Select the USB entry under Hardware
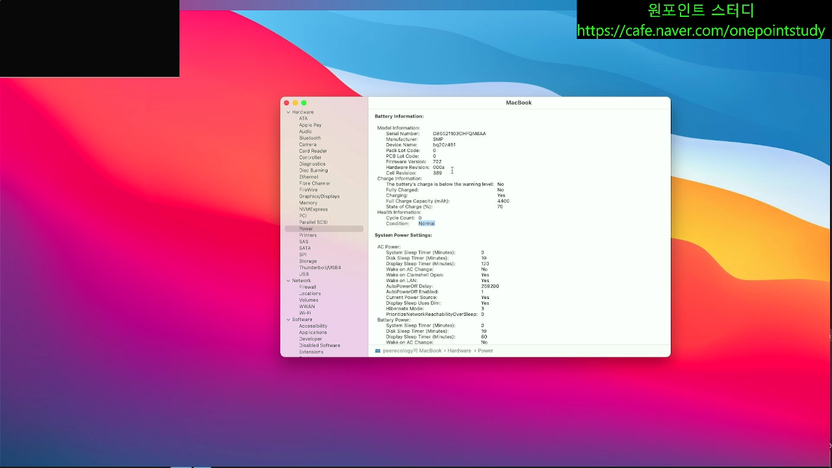832x468 pixels. [304, 274]
